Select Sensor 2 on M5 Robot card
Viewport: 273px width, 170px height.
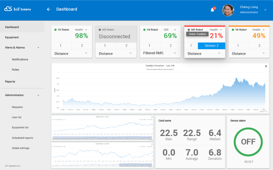[x=211, y=46]
